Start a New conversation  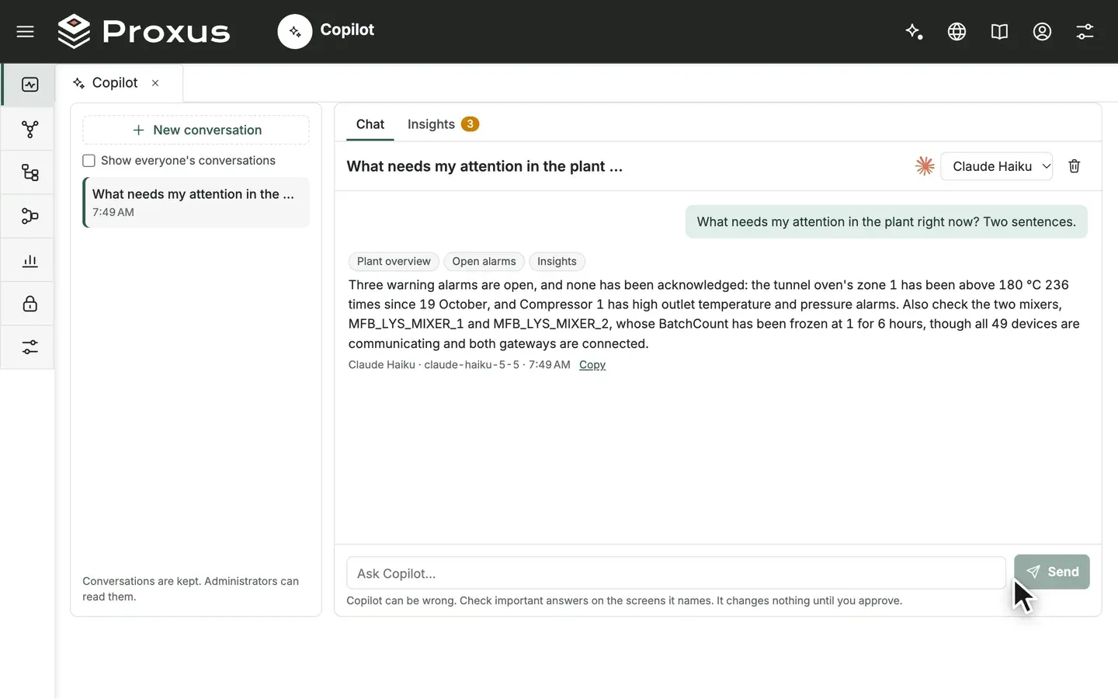point(196,130)
